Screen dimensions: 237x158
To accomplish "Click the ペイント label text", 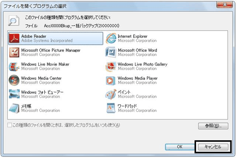I will pos(124,92).
